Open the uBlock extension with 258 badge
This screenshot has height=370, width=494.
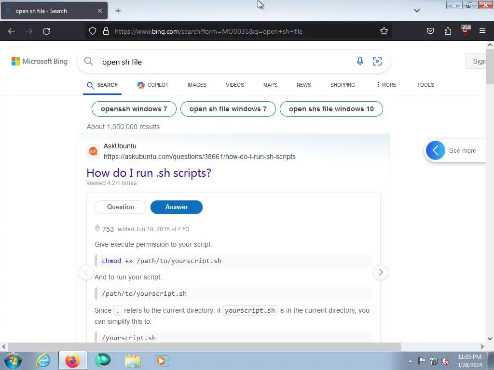[466, 30]
